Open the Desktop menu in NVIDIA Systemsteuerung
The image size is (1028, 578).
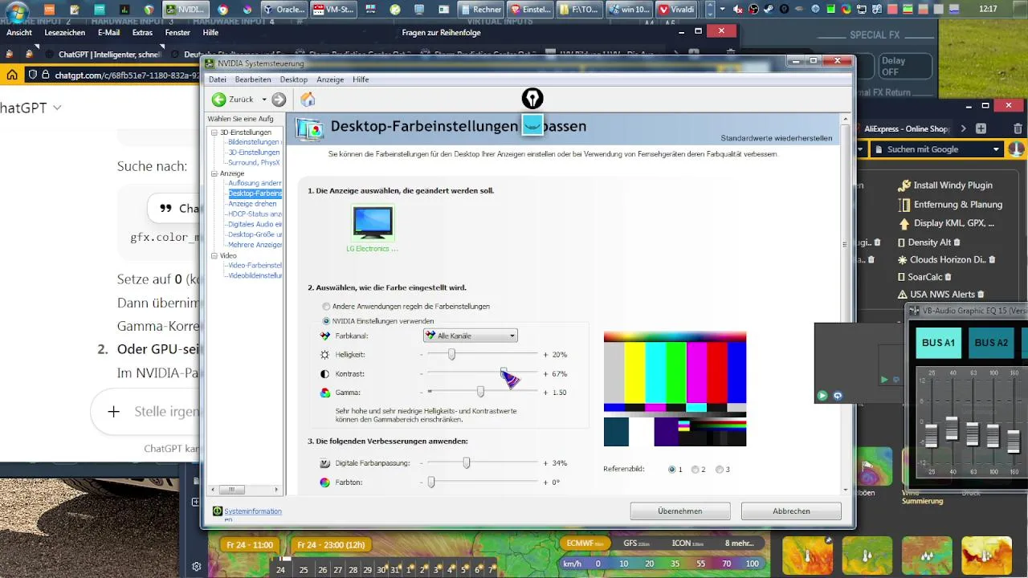pyautogui.click(x=294, y=79)
